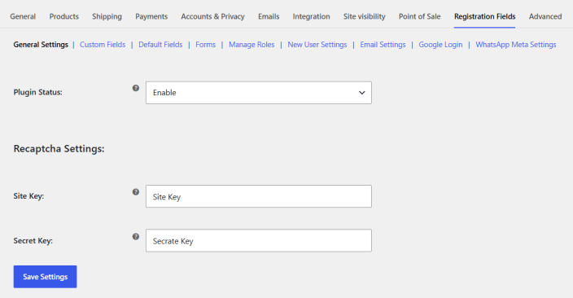This screenshot has width=573, height=298.
Task: Open New User Settings link
Action: coord(317,45)
